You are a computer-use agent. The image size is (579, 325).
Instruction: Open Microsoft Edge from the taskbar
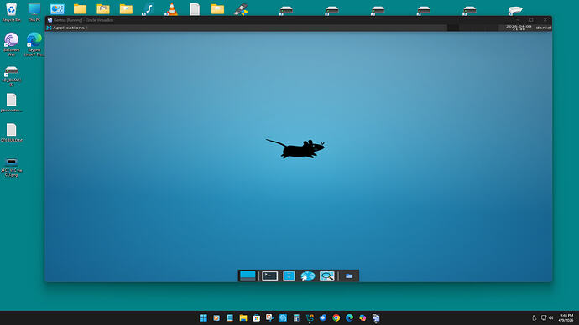coord(349,317)
